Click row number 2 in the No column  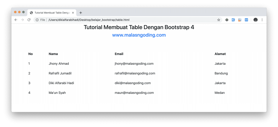(29, 73)
